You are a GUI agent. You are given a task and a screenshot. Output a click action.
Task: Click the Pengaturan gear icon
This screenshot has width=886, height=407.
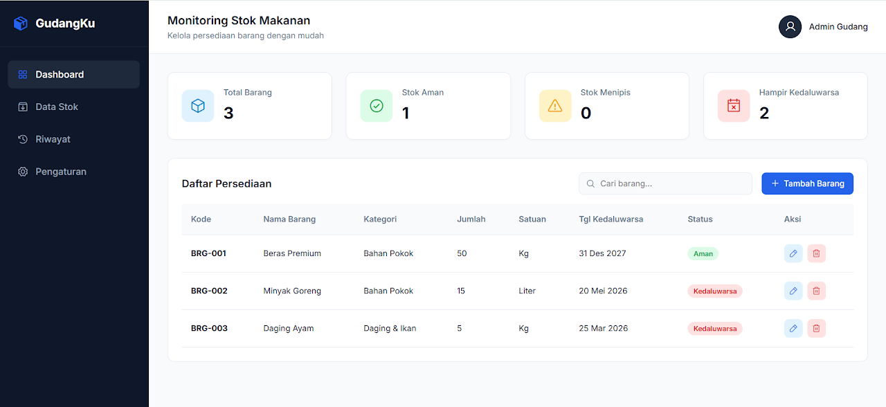(23, 172)
